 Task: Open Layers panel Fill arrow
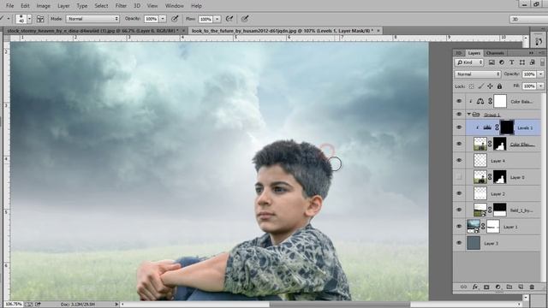[x=540, y=86]
